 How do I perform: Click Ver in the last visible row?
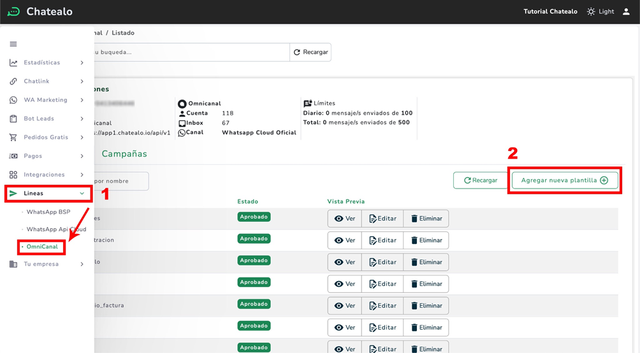[344, 348]
